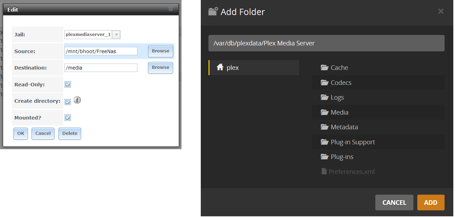This screenshot has height=217, width=468.
Task: Click the Codecs folder icon
Action: 325,82
